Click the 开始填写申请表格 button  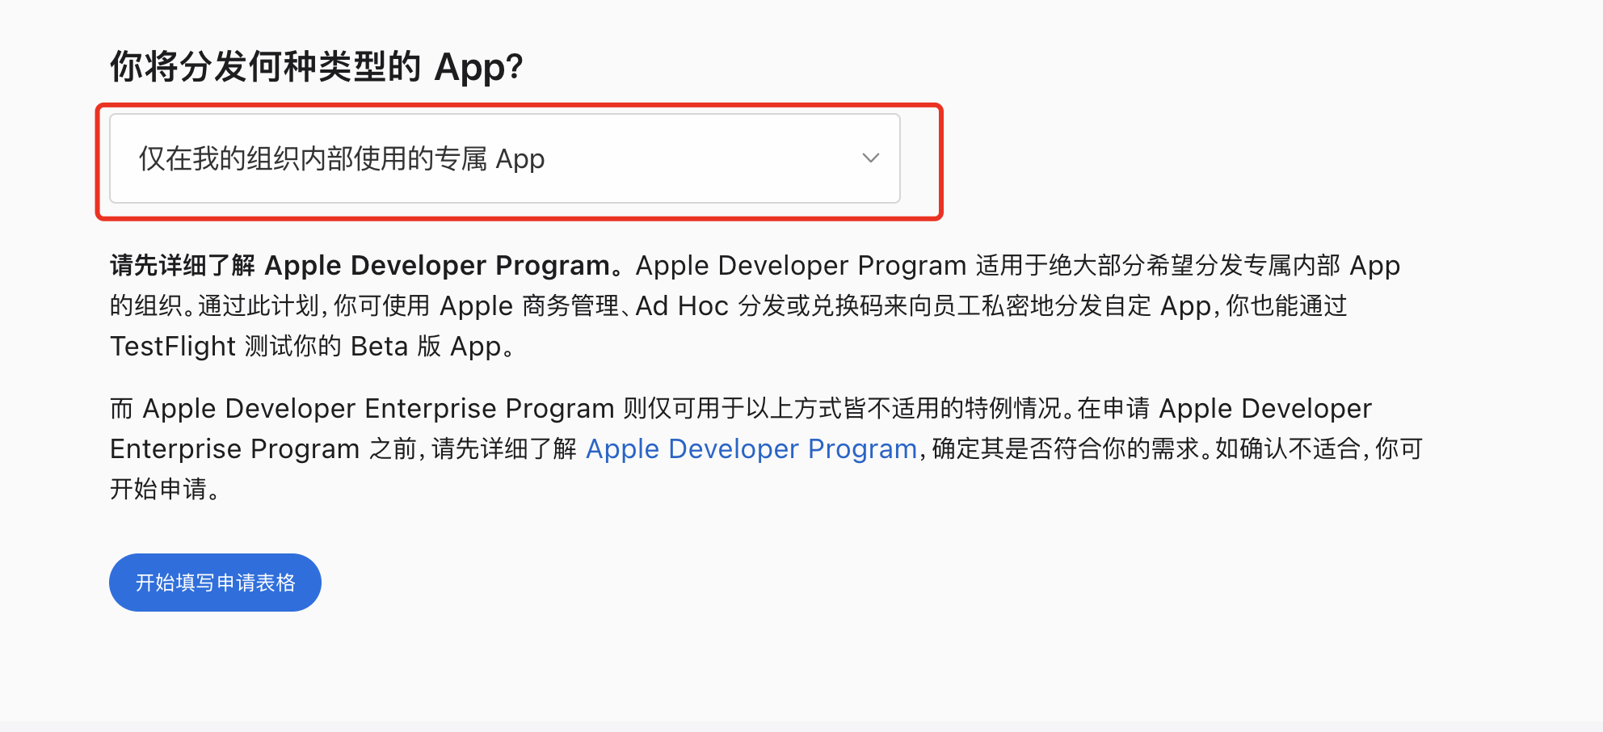[215, 583]
